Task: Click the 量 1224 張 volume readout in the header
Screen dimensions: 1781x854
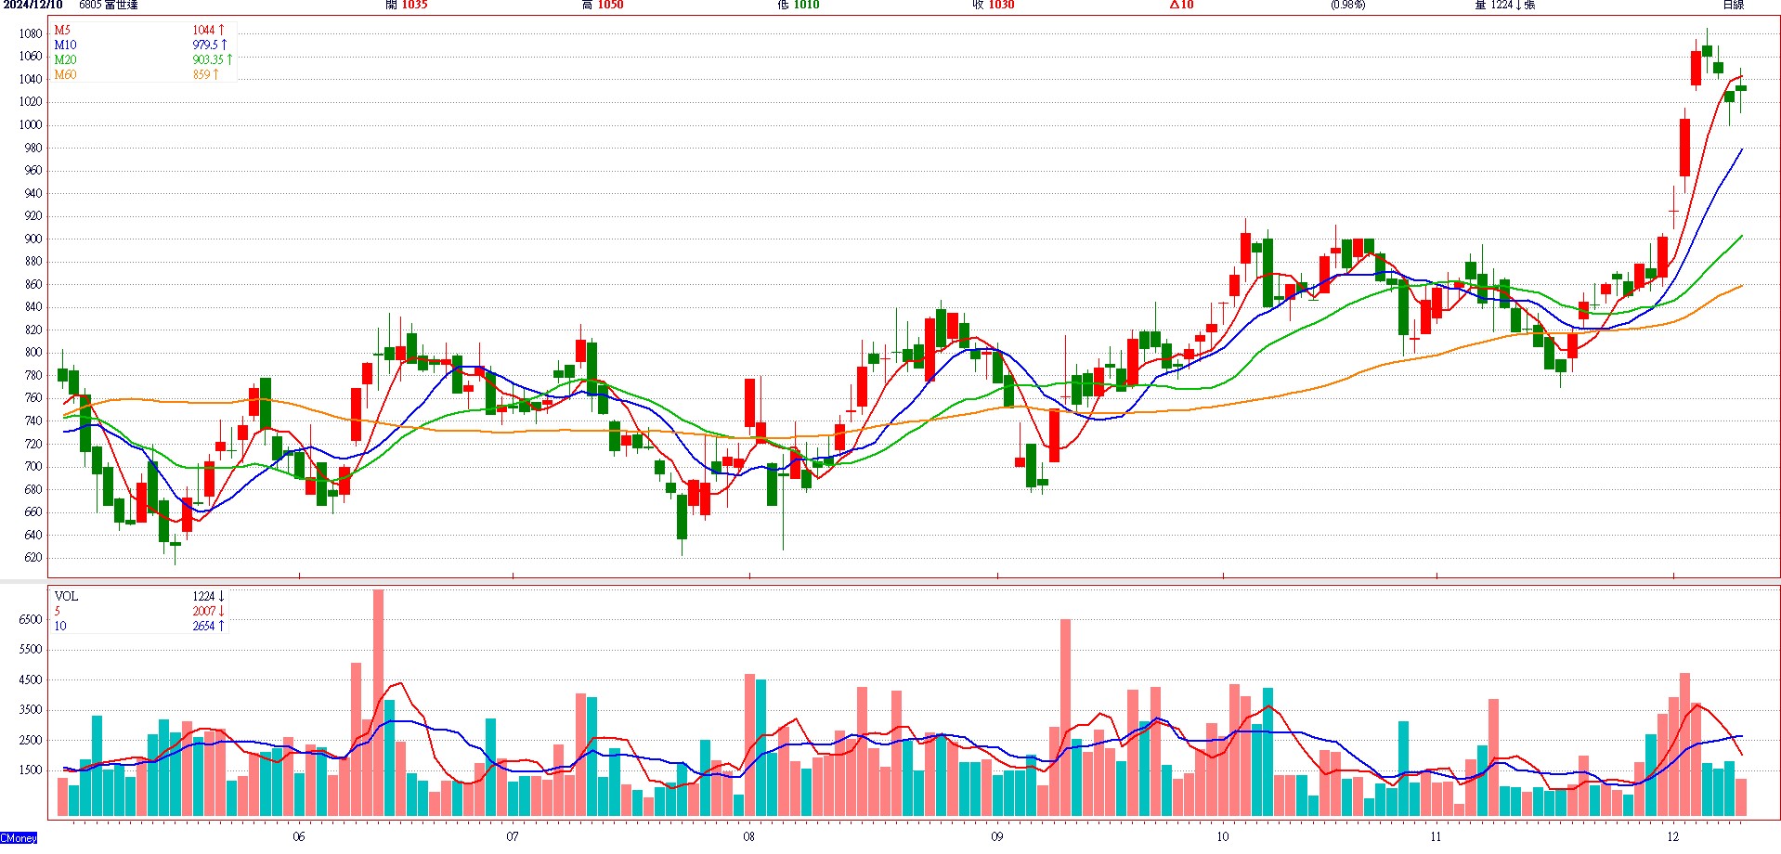Action: click(x=1504, y=5)
